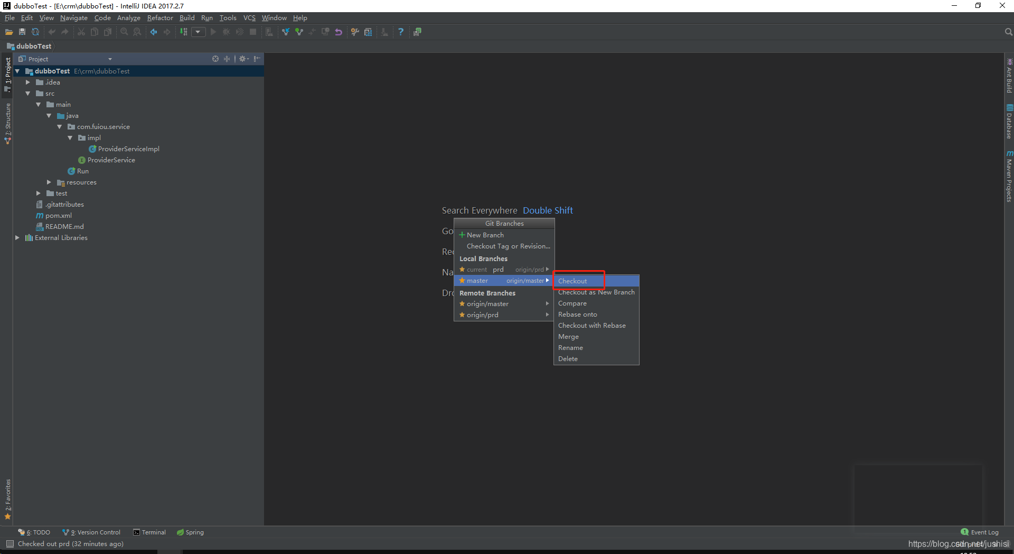1014x554 pixels.
Task: Select origin/prd remote branch
Action: 504,315
